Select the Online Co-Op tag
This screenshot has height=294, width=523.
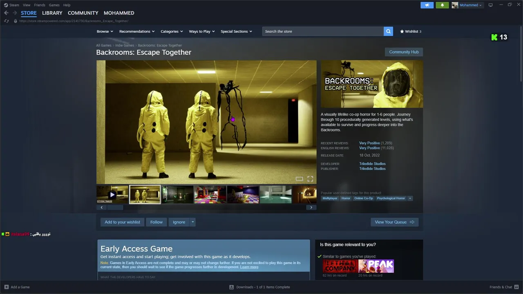click(364, 198)
